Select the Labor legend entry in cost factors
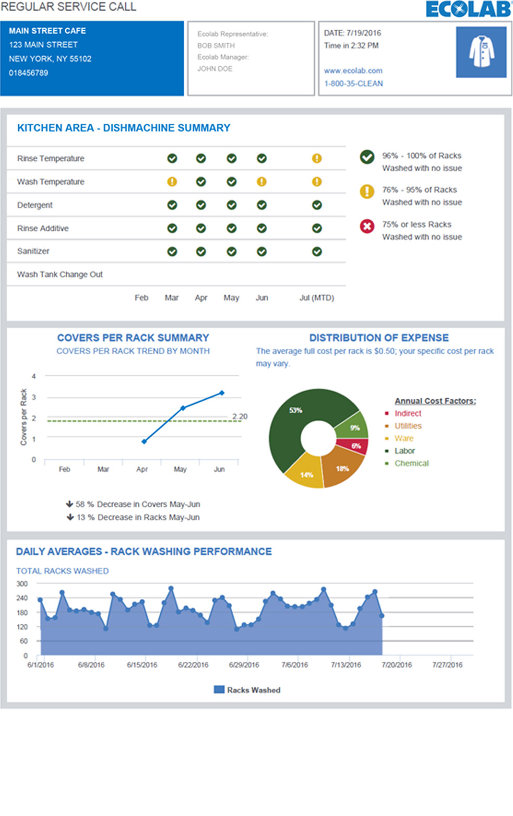 tap(404, 451)
